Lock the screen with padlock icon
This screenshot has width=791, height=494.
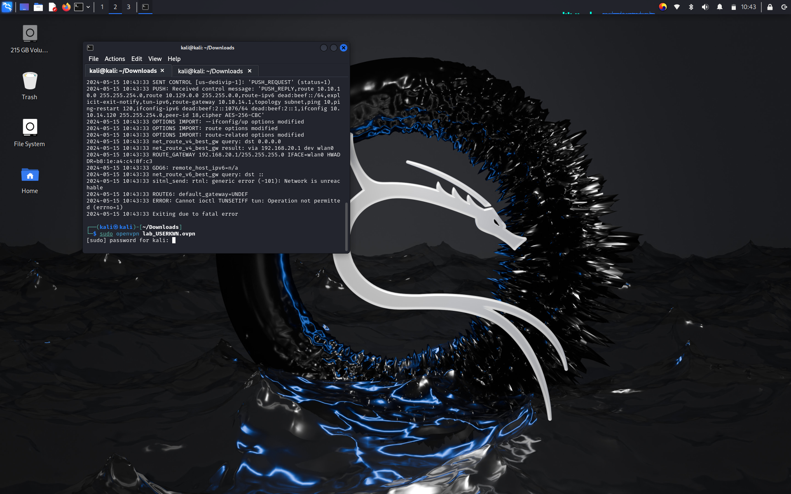(x=770, y=7)
